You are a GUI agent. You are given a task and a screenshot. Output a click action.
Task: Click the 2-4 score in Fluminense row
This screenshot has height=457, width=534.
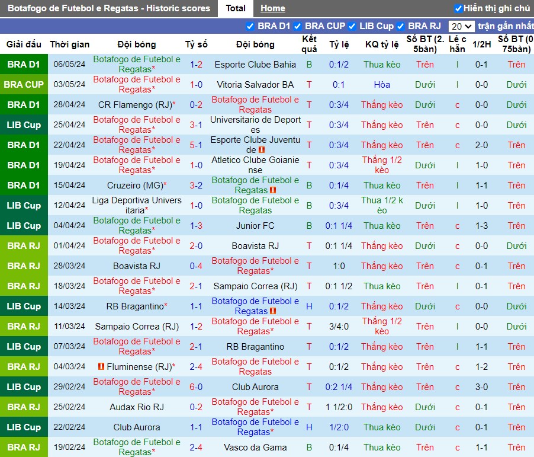coord(196,367)
